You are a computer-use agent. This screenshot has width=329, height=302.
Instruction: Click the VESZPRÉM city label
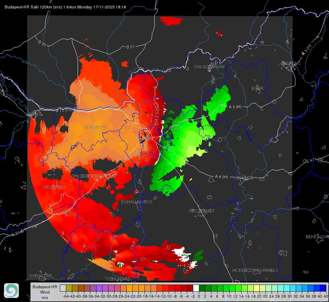tap(54, 187)
